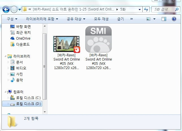Change the view with the view icon

click(148, 19)
